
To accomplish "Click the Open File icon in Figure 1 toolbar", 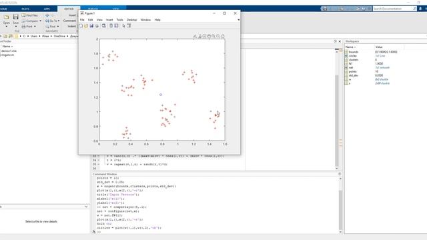I will pyautogui.click(x=86, y=26).
